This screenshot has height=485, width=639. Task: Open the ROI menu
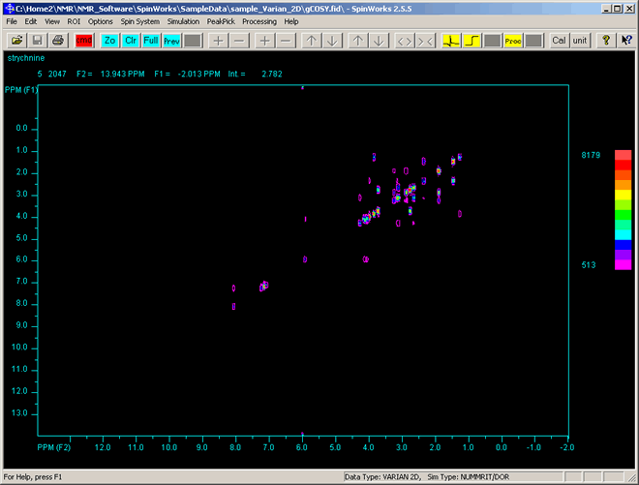74,21
